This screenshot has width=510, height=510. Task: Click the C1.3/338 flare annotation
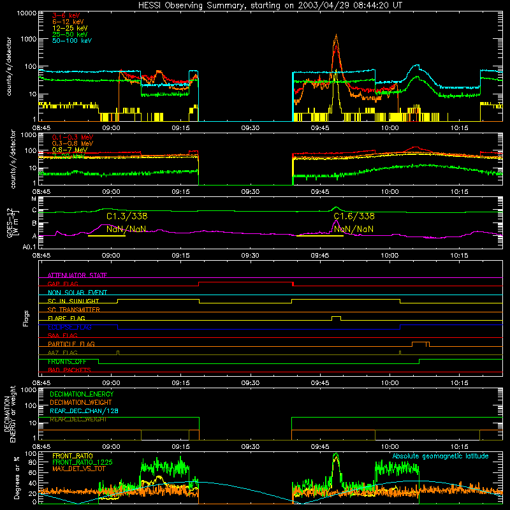point(127,216)
